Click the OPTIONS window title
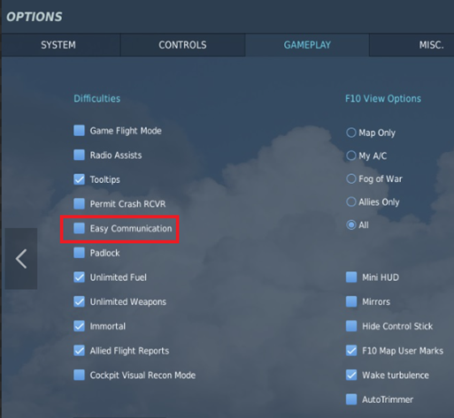The height and width of the screenshot is (418, 454). tap(35, 17)
